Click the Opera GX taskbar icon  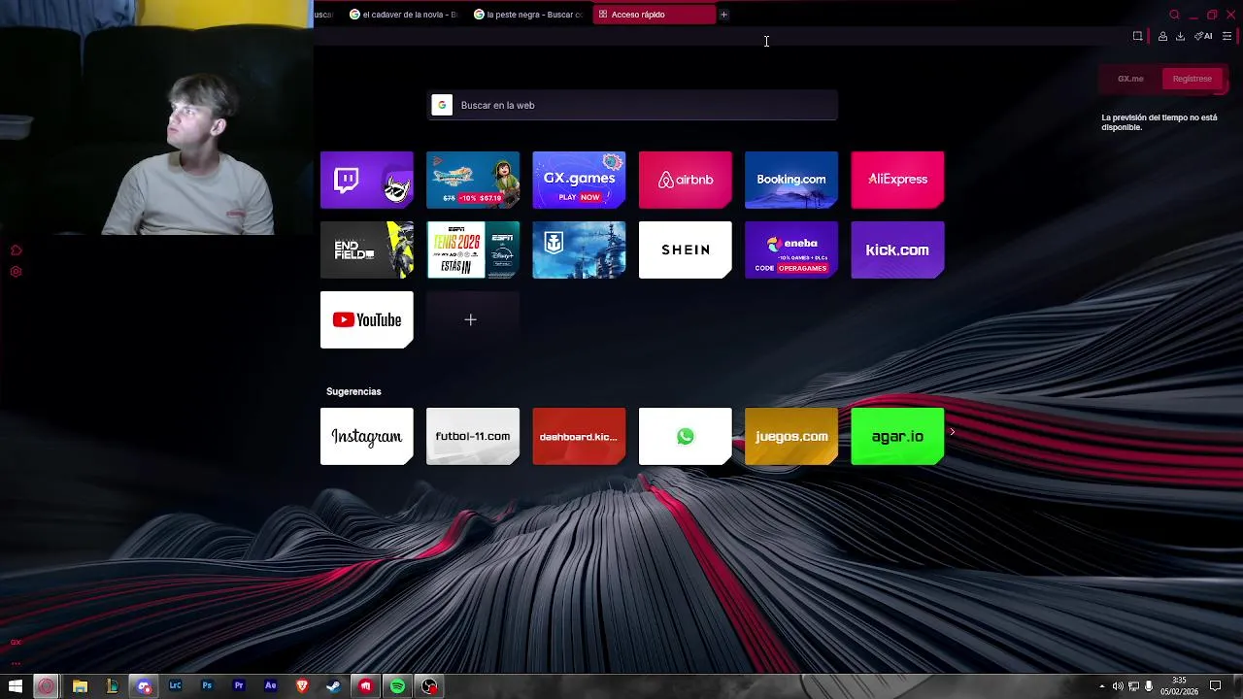[x=46, y=686]
